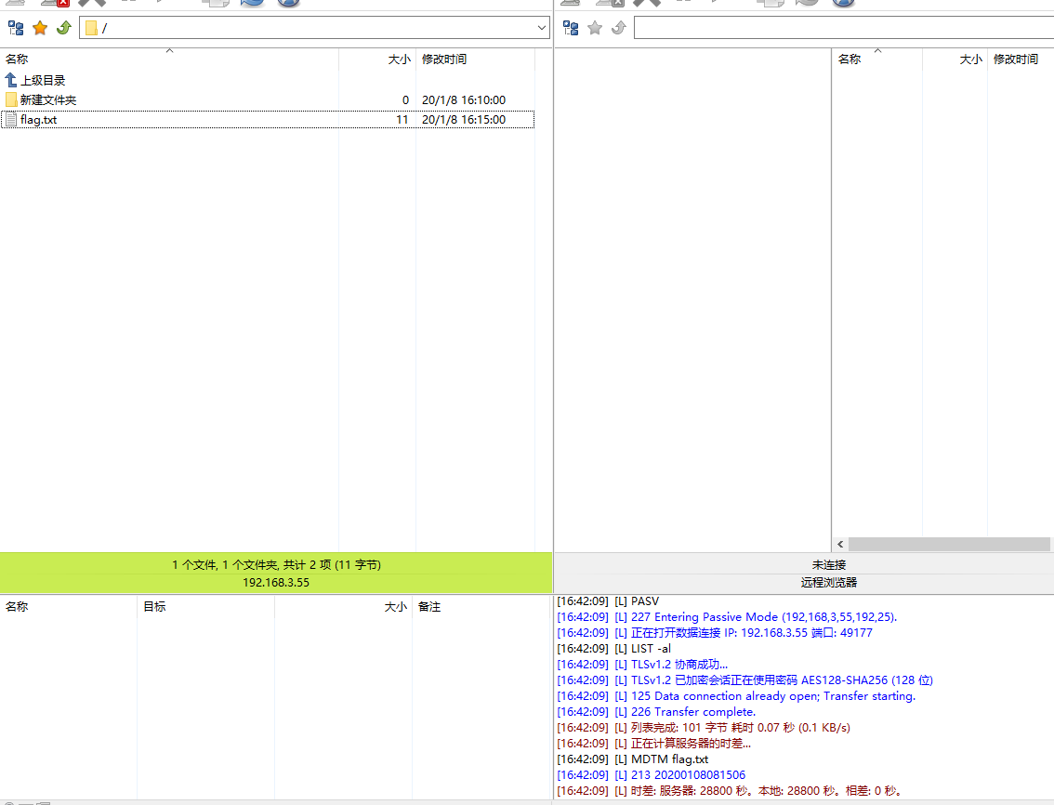Select the 上级目录 row
Image resolution: width=1054 pixels, height=805 pixels.
tap(268, 80)
